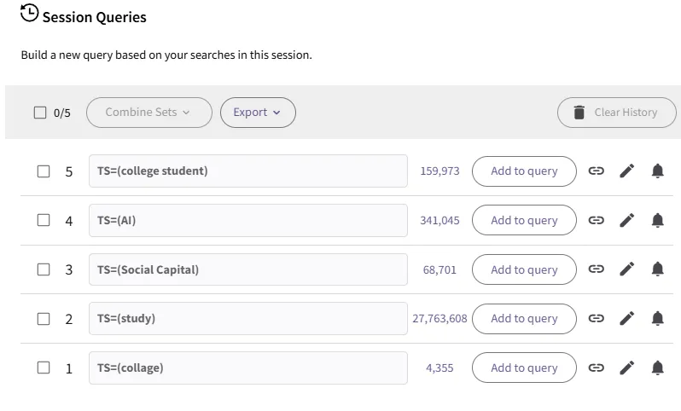Edit the TS=(collage) query with pencil icon

[x=627, y=368]
